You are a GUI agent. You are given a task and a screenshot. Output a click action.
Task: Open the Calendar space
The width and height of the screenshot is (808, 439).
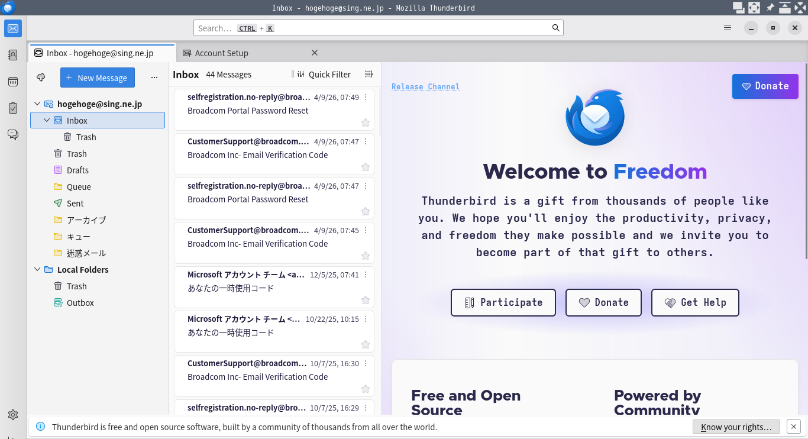13,82
